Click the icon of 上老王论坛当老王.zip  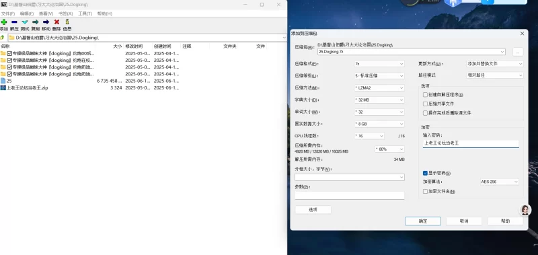click(3, 87)
